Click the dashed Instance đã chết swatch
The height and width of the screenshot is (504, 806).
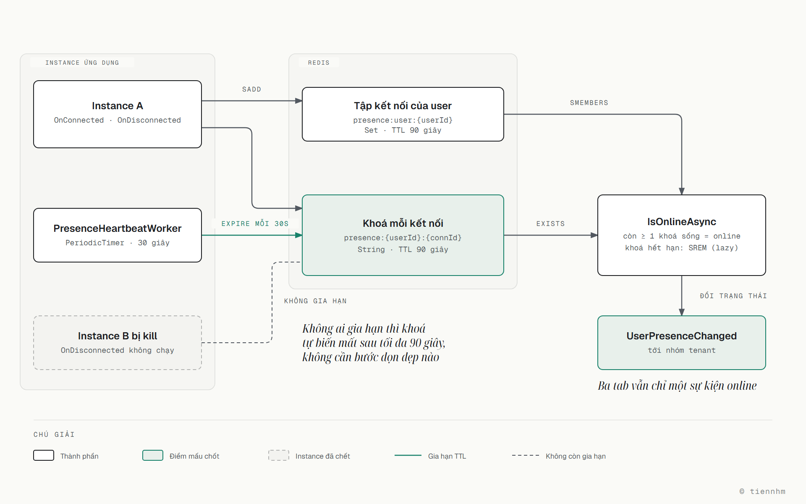click(279, 455)
